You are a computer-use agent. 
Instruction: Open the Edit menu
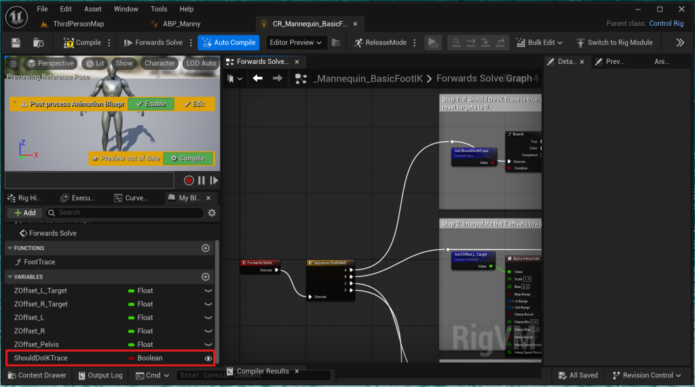coord(66,9)
